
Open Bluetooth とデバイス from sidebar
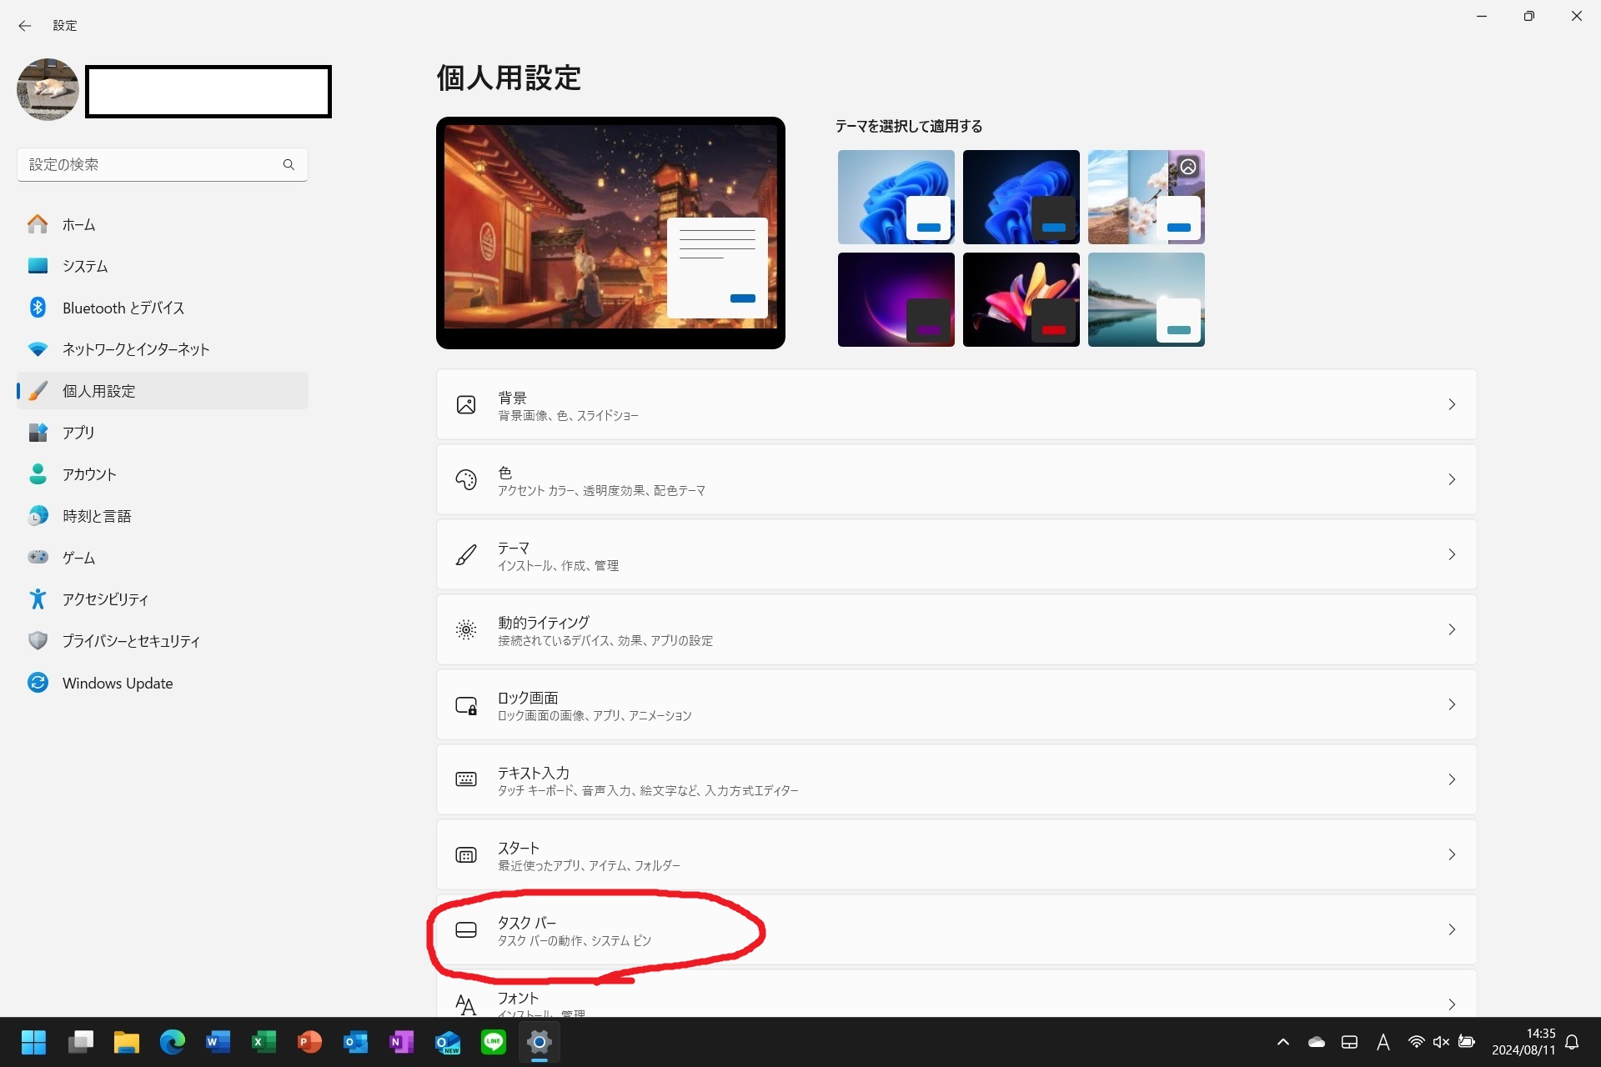(123, 308)
